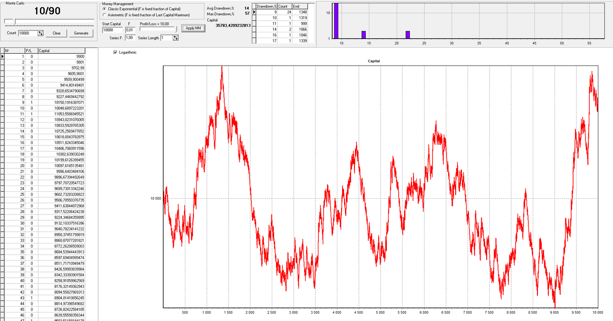Click the 10 000 y-axis label

click(156, 198)
